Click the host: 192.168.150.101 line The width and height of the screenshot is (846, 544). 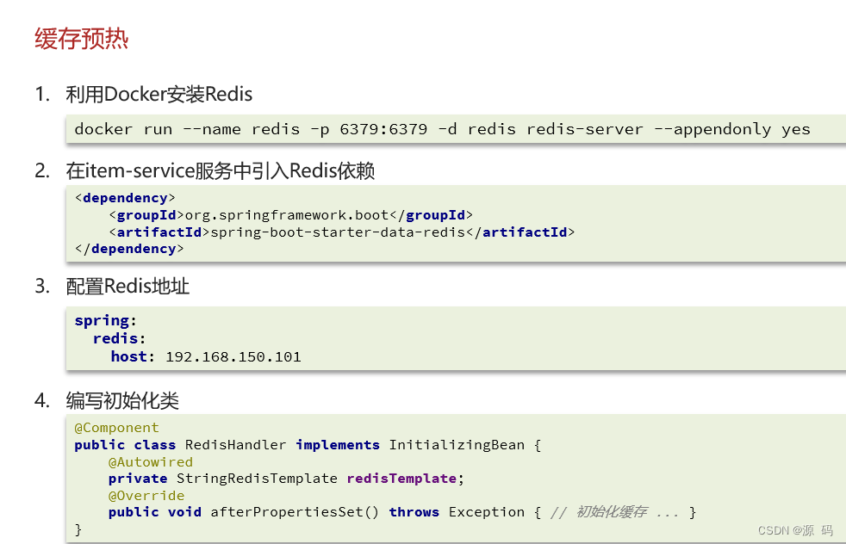pos(206,357)
